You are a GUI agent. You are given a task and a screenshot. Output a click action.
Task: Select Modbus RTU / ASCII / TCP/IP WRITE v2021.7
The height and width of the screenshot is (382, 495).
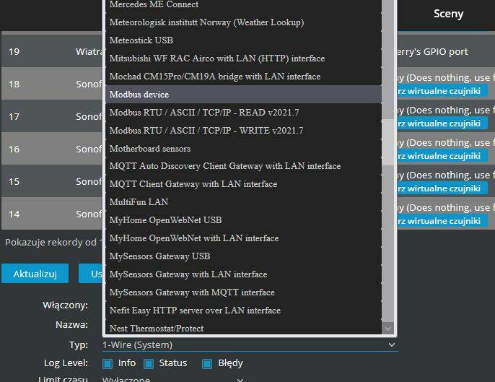pos(243,131)
